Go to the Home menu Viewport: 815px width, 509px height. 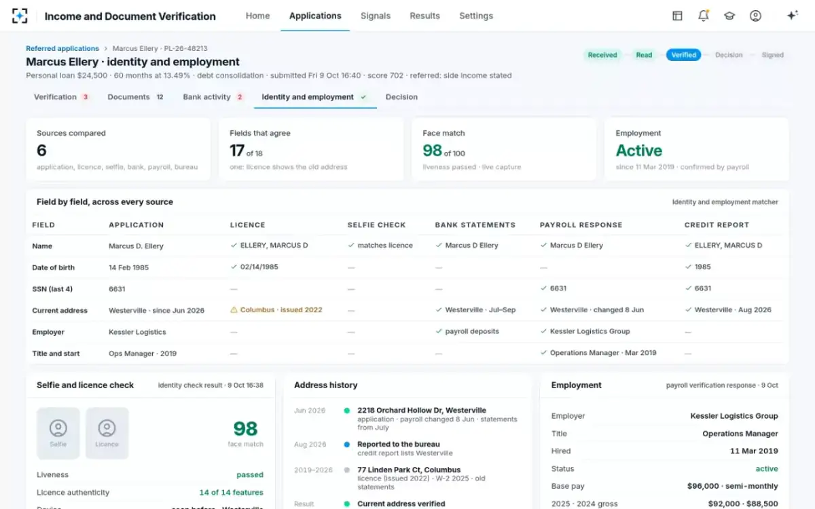point(257,16)
